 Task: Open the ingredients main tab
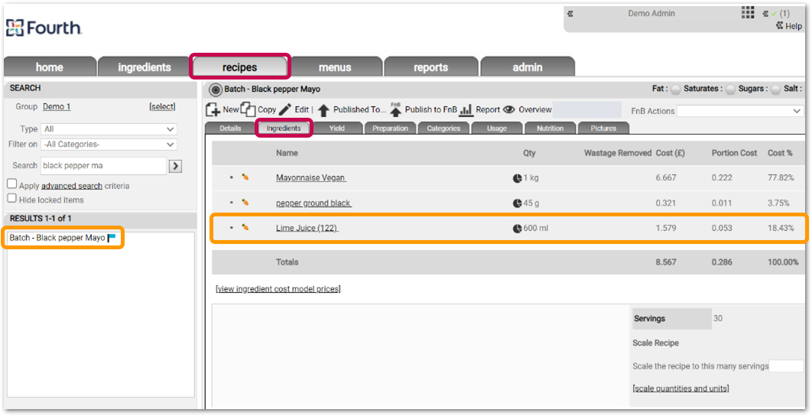click(144, 67)
